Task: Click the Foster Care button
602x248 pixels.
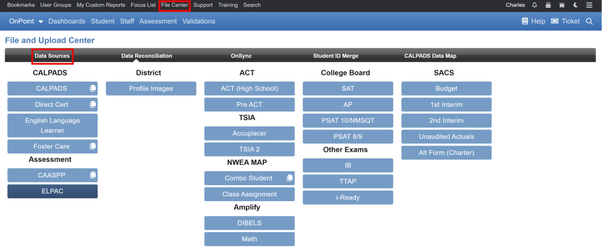Action: [x=52, y=146]
